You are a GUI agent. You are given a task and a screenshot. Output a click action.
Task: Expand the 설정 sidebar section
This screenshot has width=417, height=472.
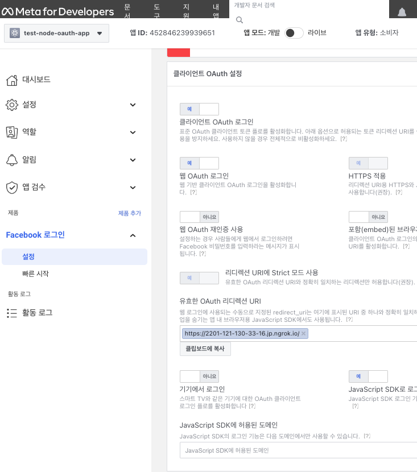coord(133,105)
